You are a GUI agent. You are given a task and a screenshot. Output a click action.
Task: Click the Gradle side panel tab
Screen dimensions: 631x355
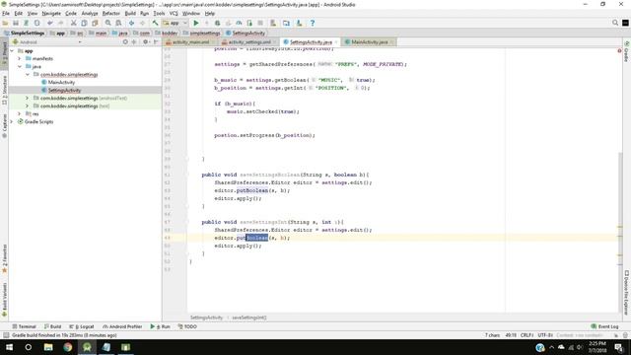(627, 51)
